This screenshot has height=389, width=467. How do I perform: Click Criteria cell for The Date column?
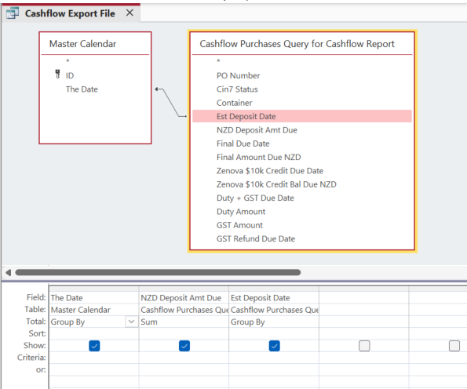[x=94, y=358]
